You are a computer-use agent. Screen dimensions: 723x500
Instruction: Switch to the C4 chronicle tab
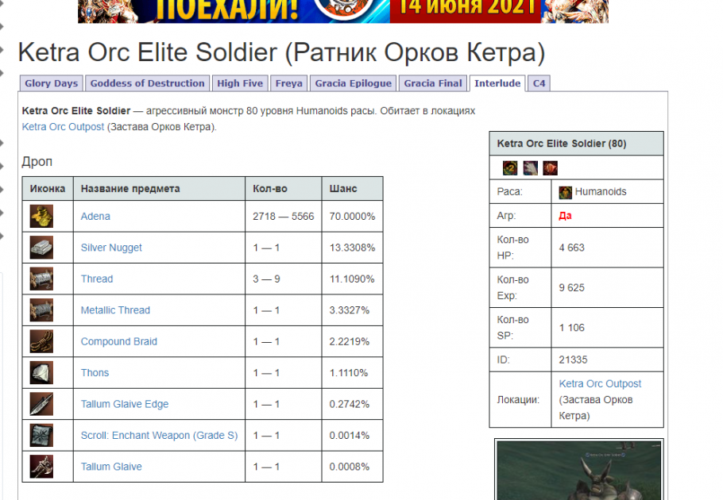(x=539, y=83)
